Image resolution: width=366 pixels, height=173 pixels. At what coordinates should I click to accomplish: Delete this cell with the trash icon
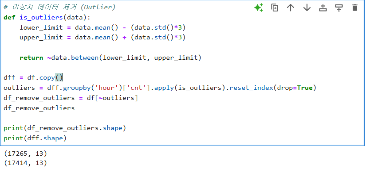[x=354, y=8]
